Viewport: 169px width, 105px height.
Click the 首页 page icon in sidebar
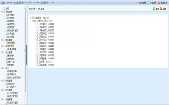click(5, 8)
